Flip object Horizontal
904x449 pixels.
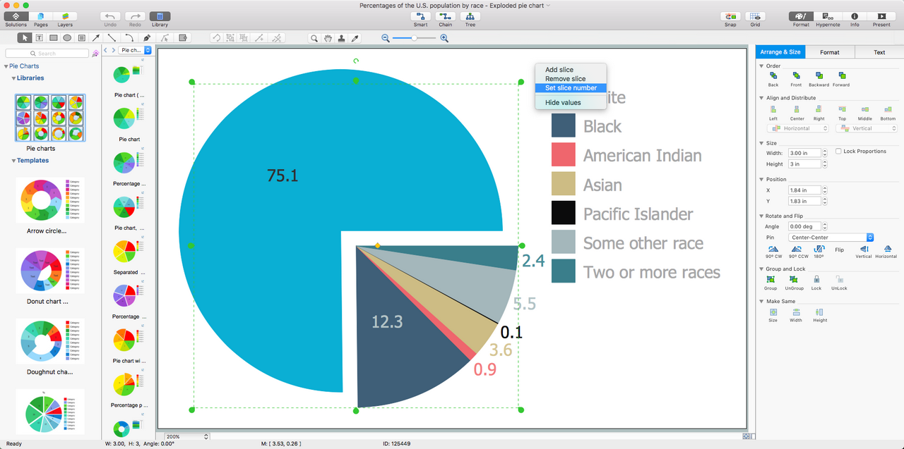(x=886, y=252)
